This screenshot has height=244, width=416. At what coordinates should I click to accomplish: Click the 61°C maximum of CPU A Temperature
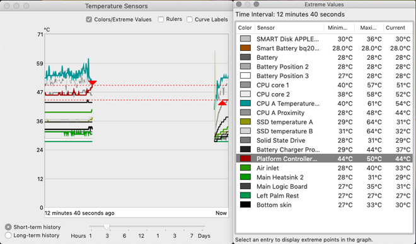pyautogui.click(x=374, y=104)
